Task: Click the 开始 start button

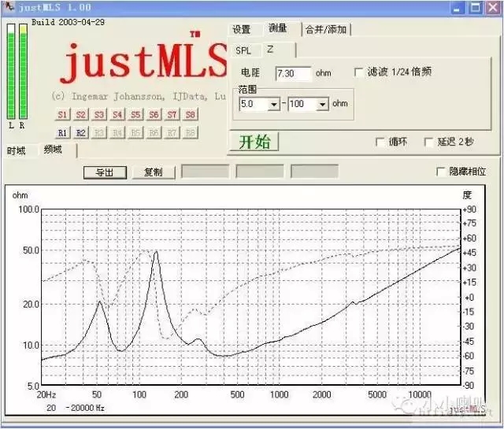Action: click(x=254, y=142)
